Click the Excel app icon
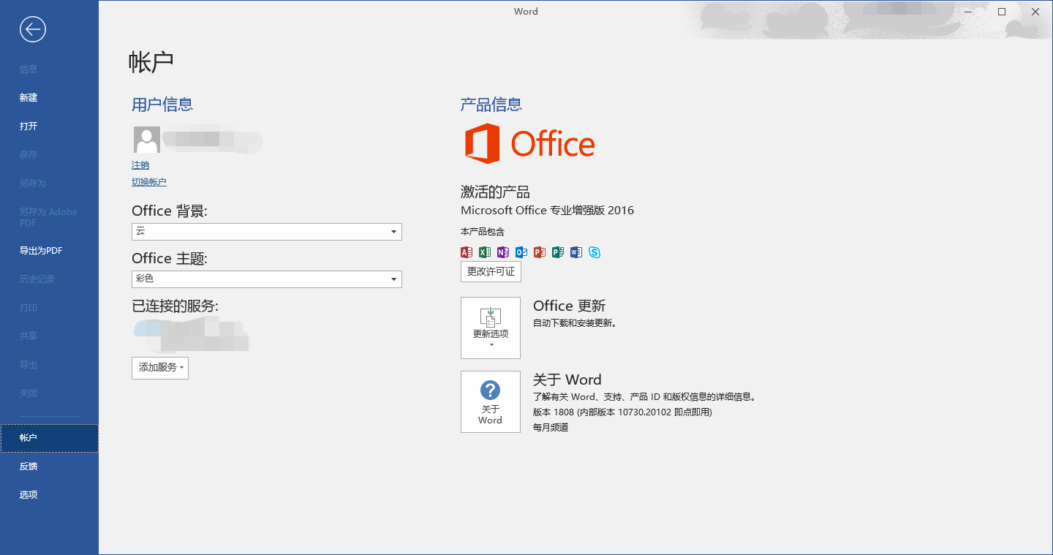1053x555 pixels. 485,252
